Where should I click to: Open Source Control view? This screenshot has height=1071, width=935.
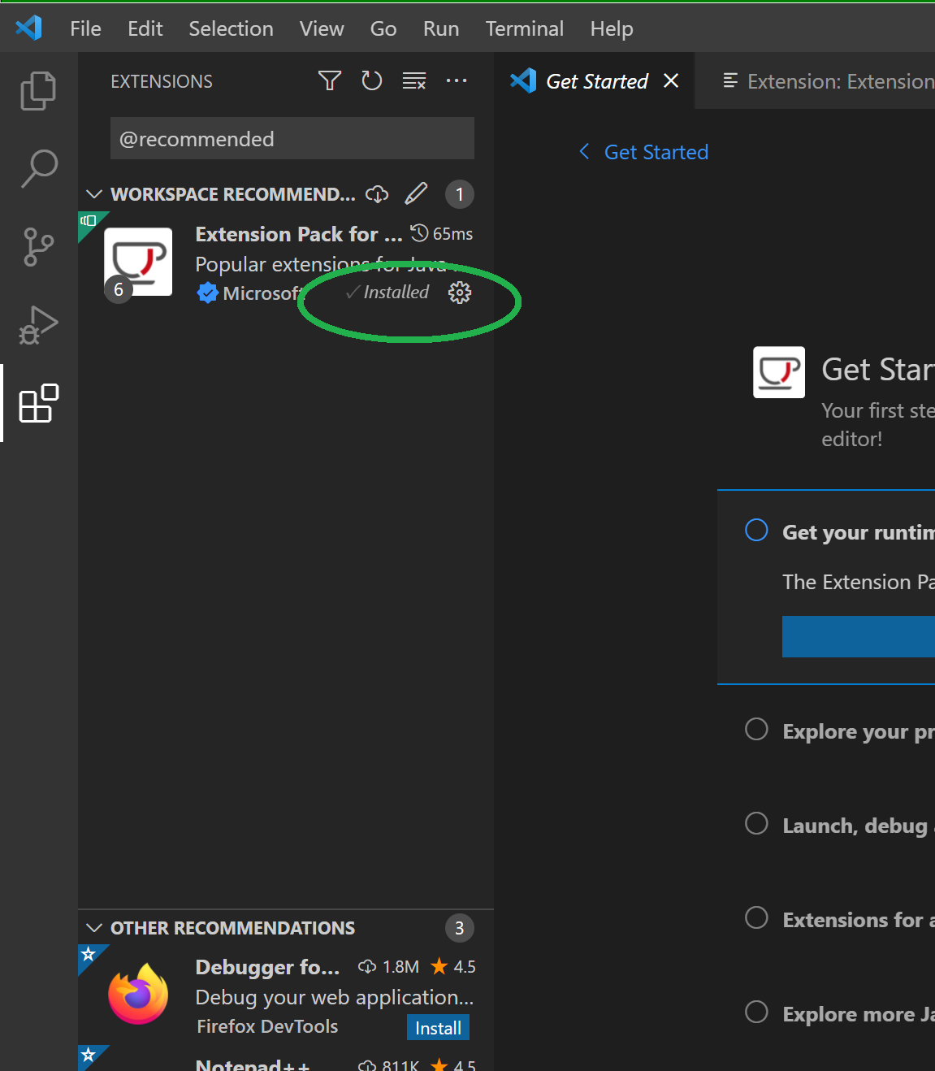point(38,246)
